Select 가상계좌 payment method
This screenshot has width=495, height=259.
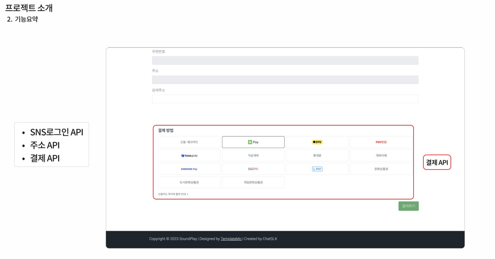[253, 156]
